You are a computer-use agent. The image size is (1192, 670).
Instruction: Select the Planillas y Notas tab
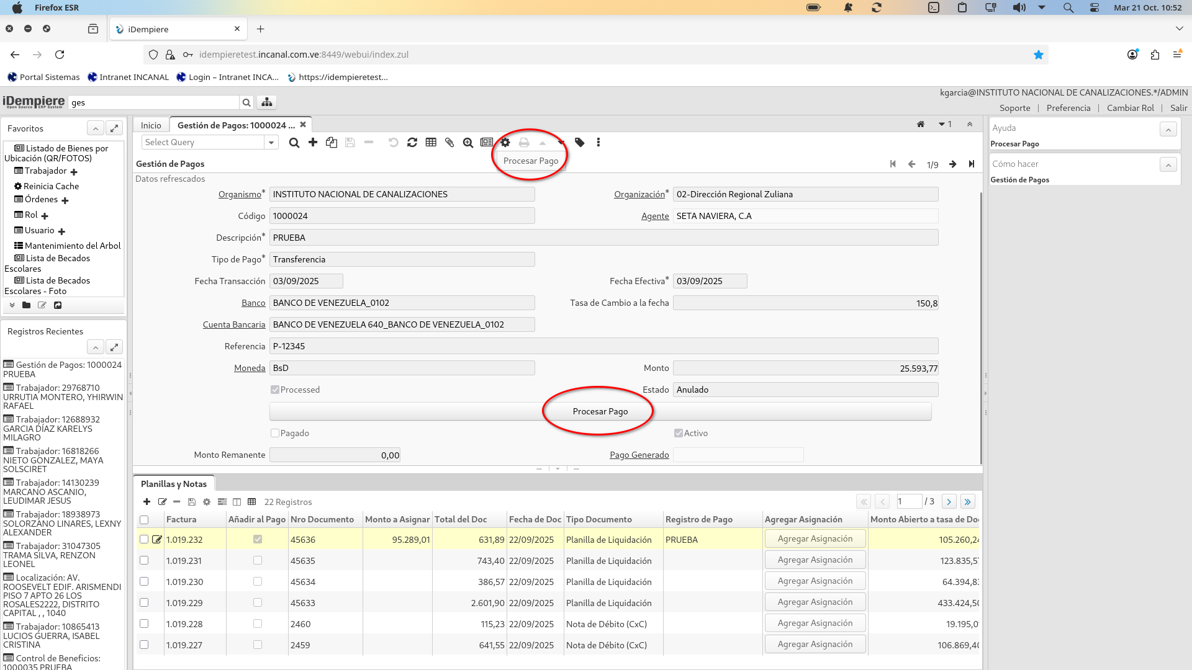(x=174, y=484)
